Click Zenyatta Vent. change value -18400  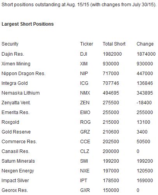click(x=144, y=103)
